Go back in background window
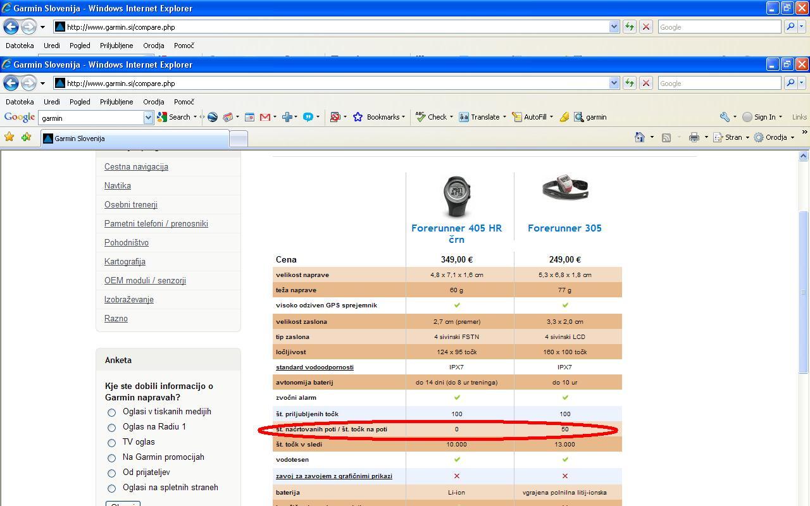The image size is (810, 506). tap(11, 27)
